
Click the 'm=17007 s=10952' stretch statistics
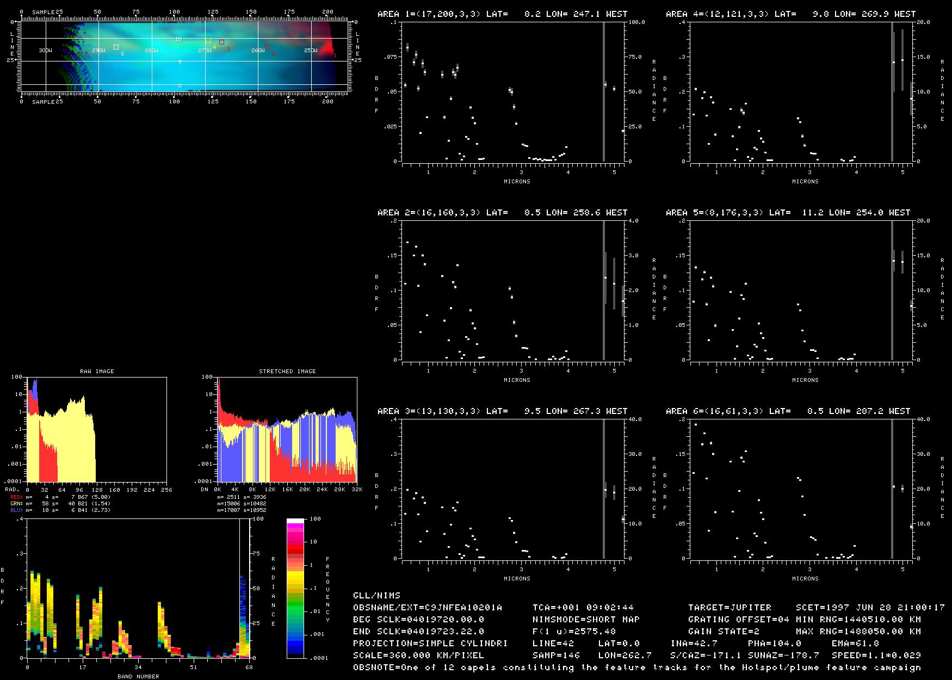pyautogui.click(x=242, y=510)
